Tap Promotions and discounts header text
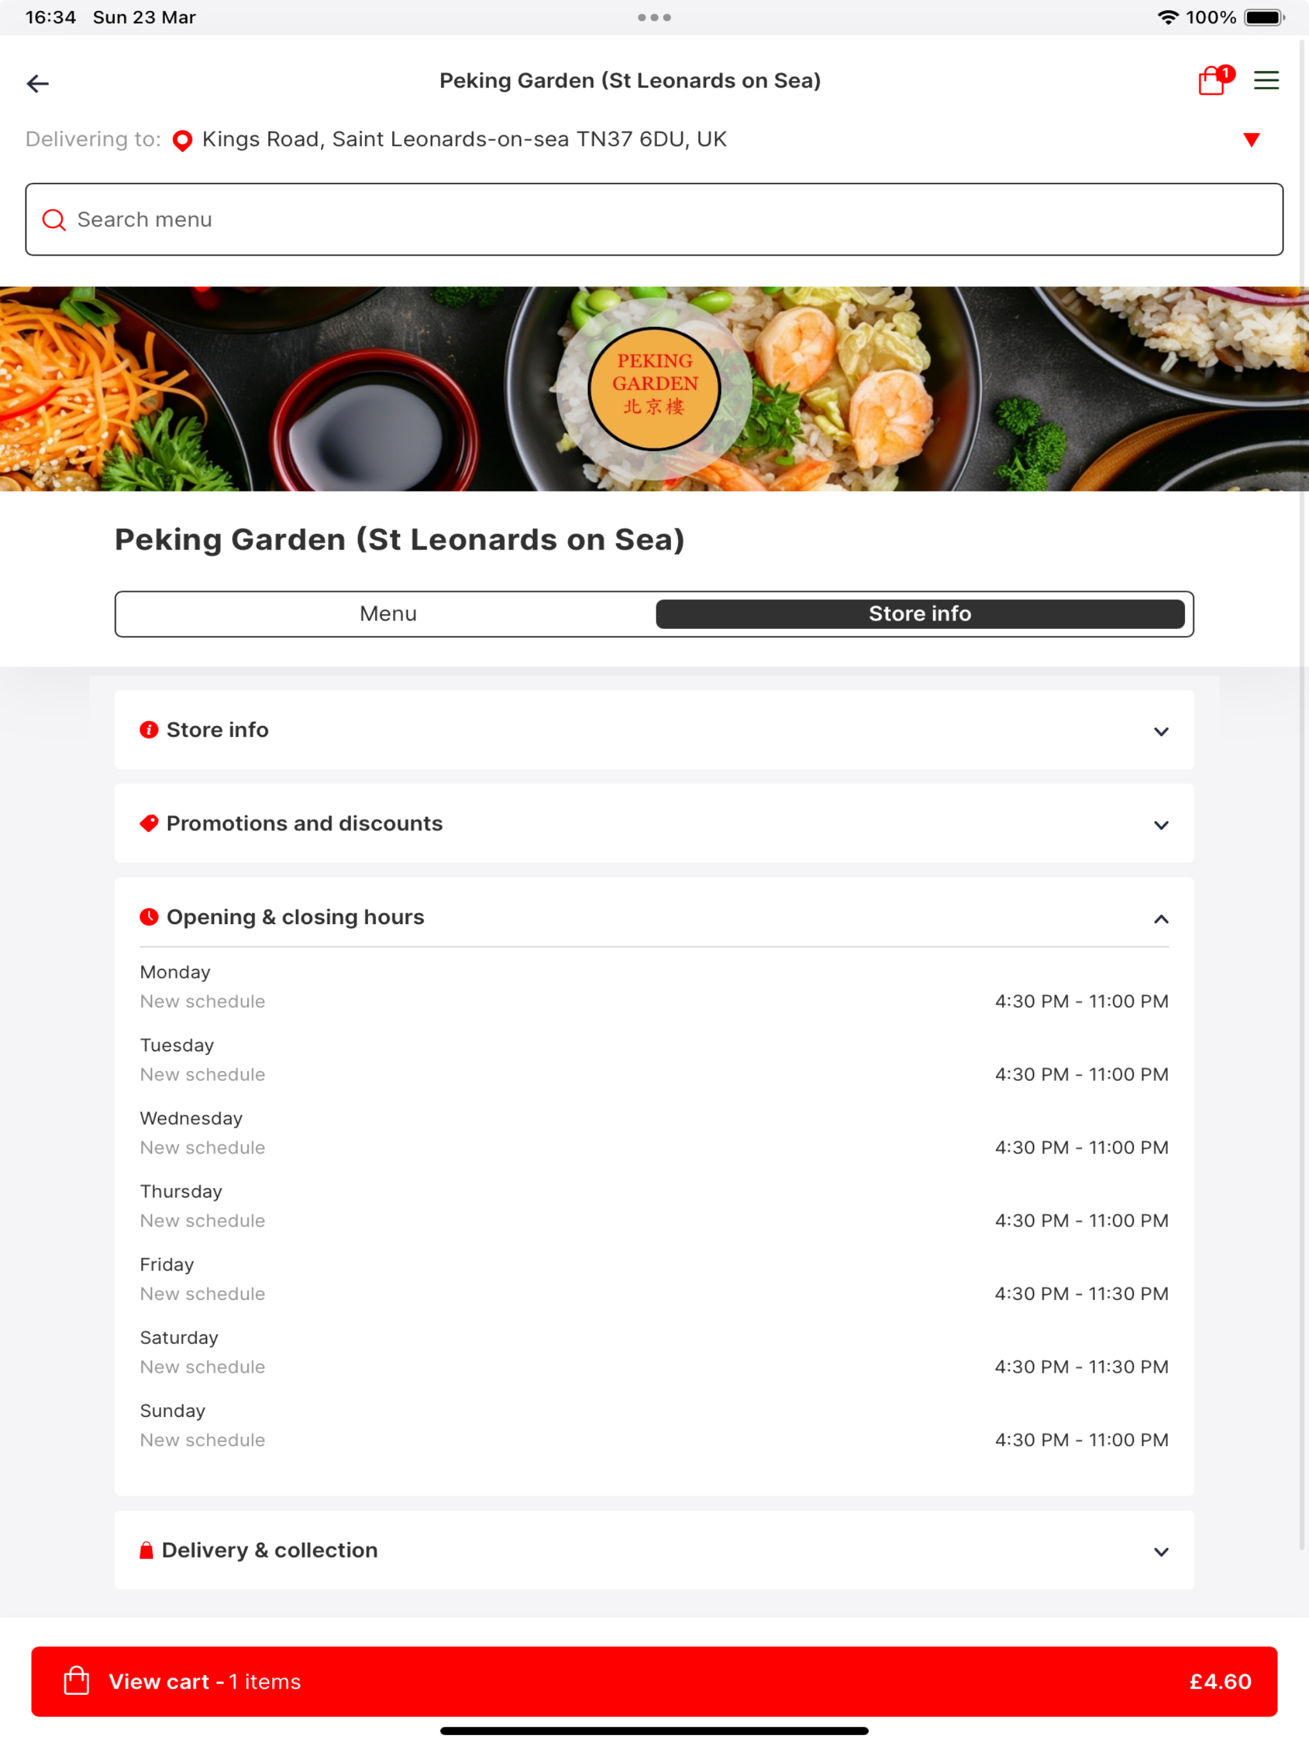Screen dimensions: 1309x1746 [305, 823]
